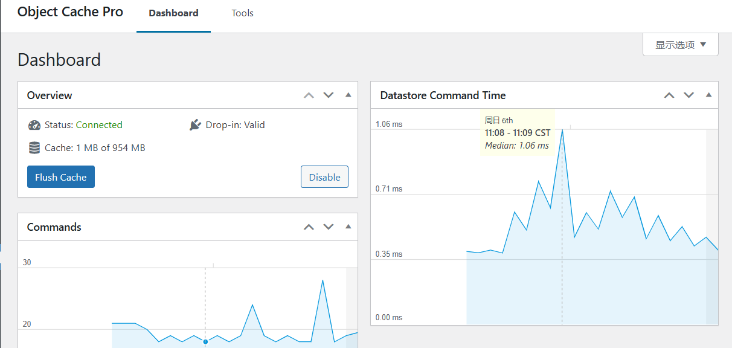Open the 显示选项 screen options dropdown
The height and width of the screenshot is (348, 732).
681,45
